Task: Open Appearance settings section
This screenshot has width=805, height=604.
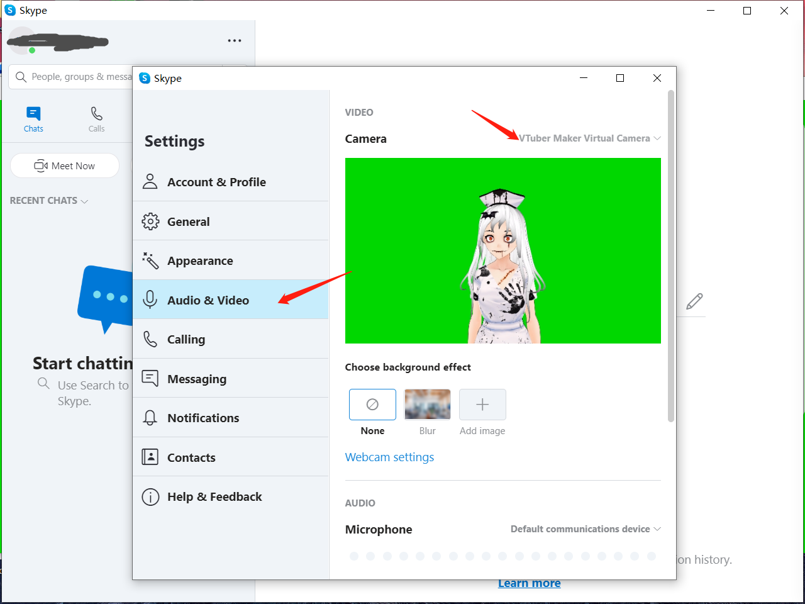Action: click(231, 260)
